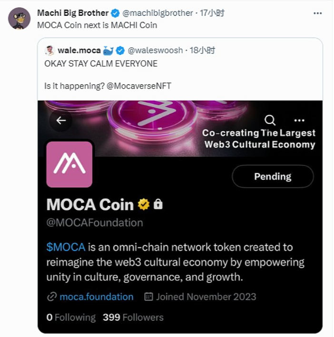Open the moca.foundation website link
The image size is (334, 337).
(x=96, y=296)
